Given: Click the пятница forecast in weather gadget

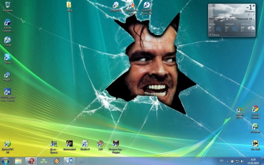Looking at the screenshot, I should tap(248, 27).
